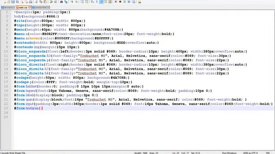Click the #rodape p rule on line 17
The width and height of the screenshot is (275, 154).
click(x=73, y=82)
